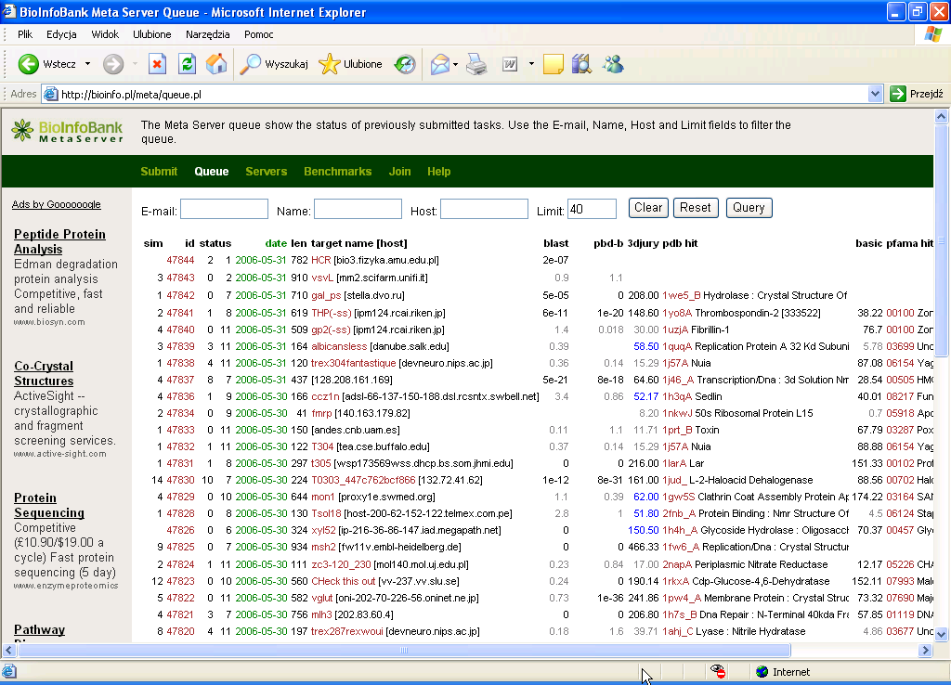The image size is (951, 685).
Task: Click the Back (Wstecz) arrow icon
Action: click(28, 64)
